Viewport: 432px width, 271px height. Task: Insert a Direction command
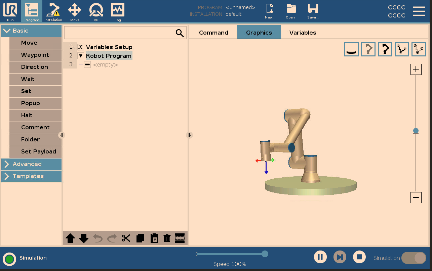pyautogui.click(x=35, y=67)
